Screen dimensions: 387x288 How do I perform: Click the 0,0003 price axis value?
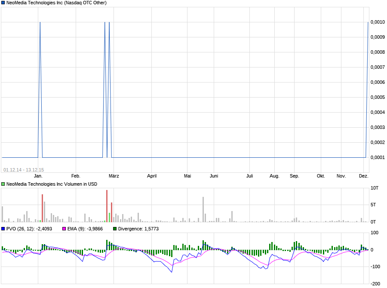(x=378, y=128)
